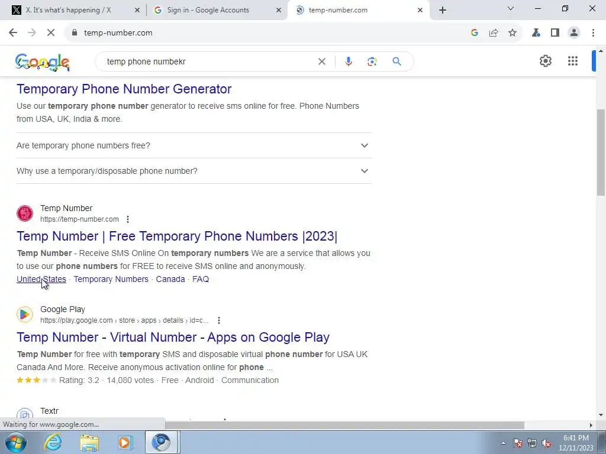Click the https://temp-number.com URL text

point(80,219)
